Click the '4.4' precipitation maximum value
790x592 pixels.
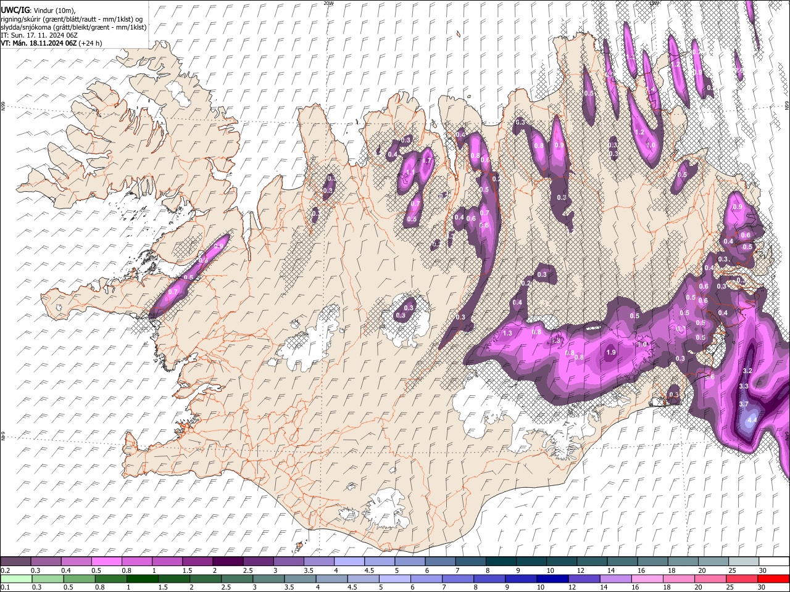[752, 420]
